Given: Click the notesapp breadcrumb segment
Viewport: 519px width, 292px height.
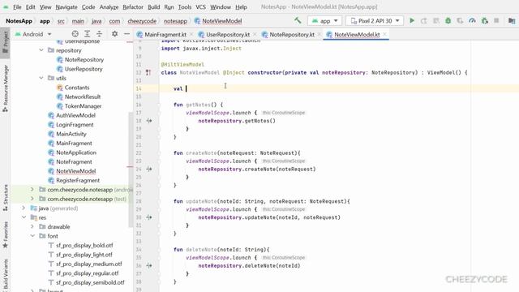Looking at the screenshot, I should click(x=175, y=21).
